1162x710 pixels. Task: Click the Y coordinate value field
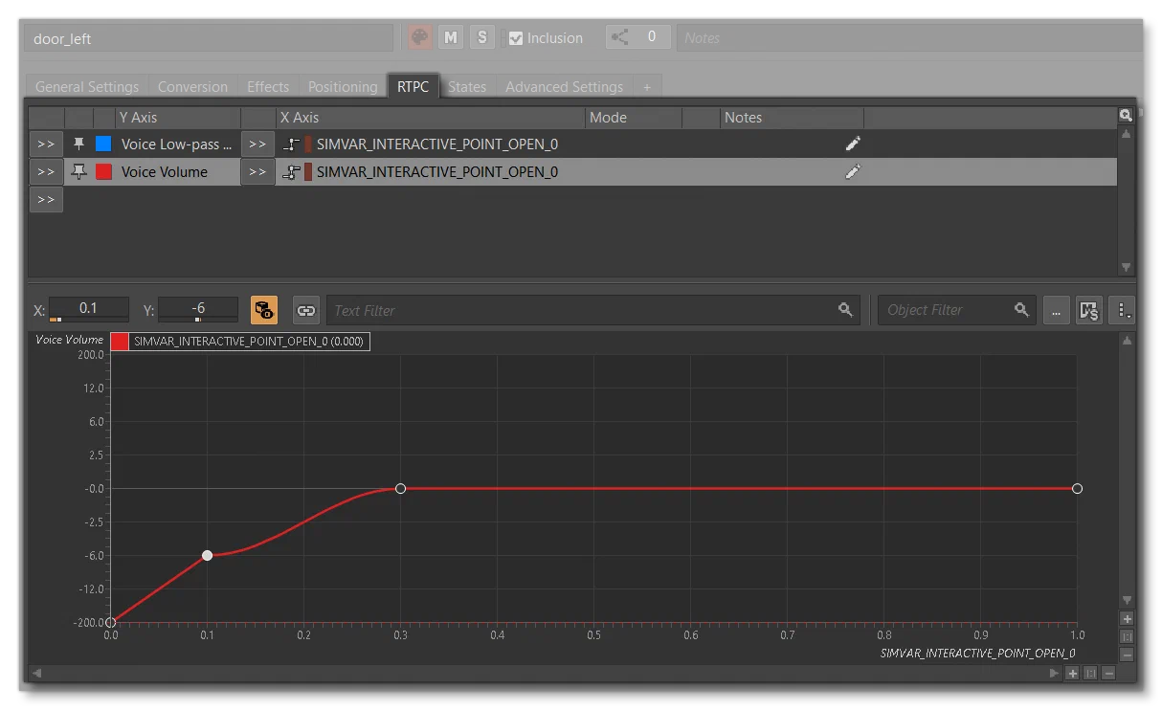point(198,308)
